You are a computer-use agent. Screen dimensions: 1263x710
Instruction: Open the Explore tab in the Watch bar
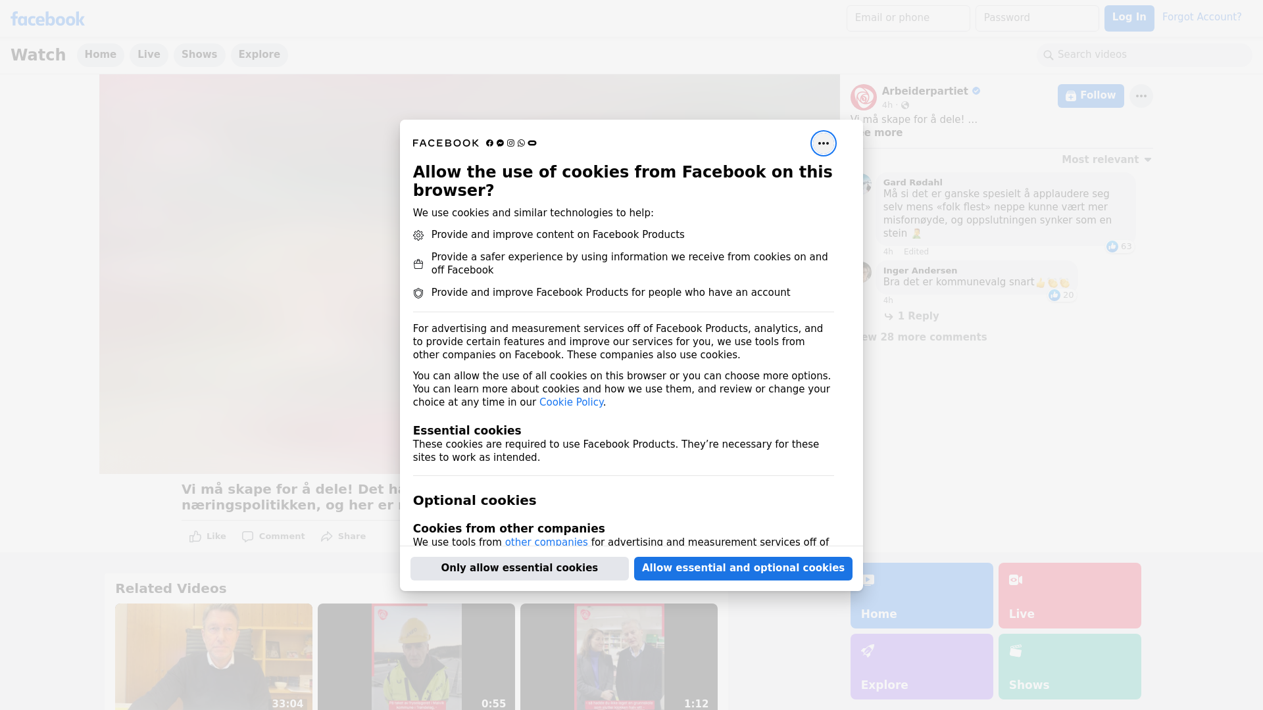click(x=259, y=55)
